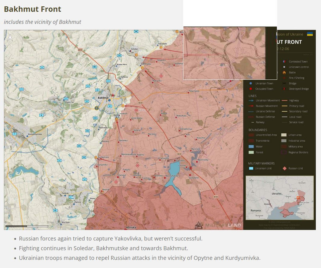
Task: Click the Ukrainian unit marker near Chasiv Yar
Action: (66, 98)
